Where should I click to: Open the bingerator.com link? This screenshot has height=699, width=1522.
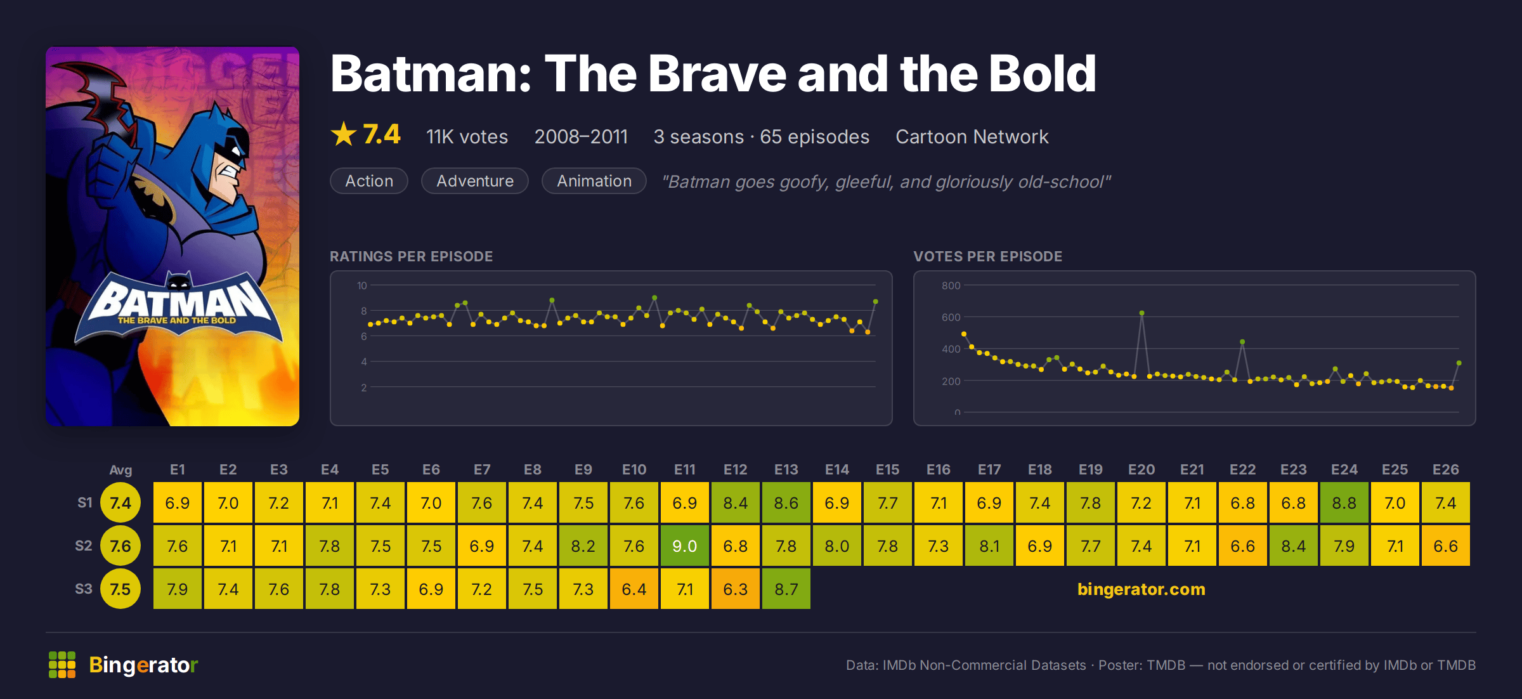pyautogui.click(x=1141, y=589)
